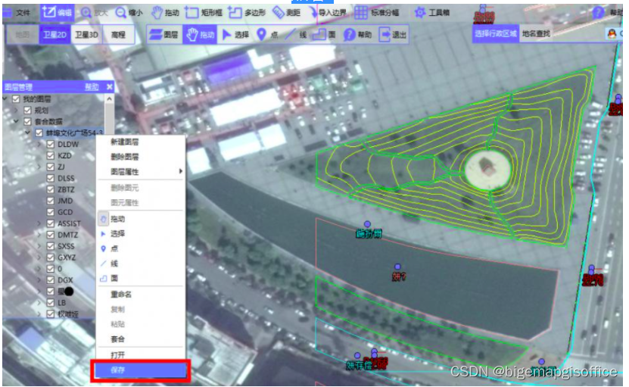Toggle the 规划 layer checkbox

(x=27, y=110)
